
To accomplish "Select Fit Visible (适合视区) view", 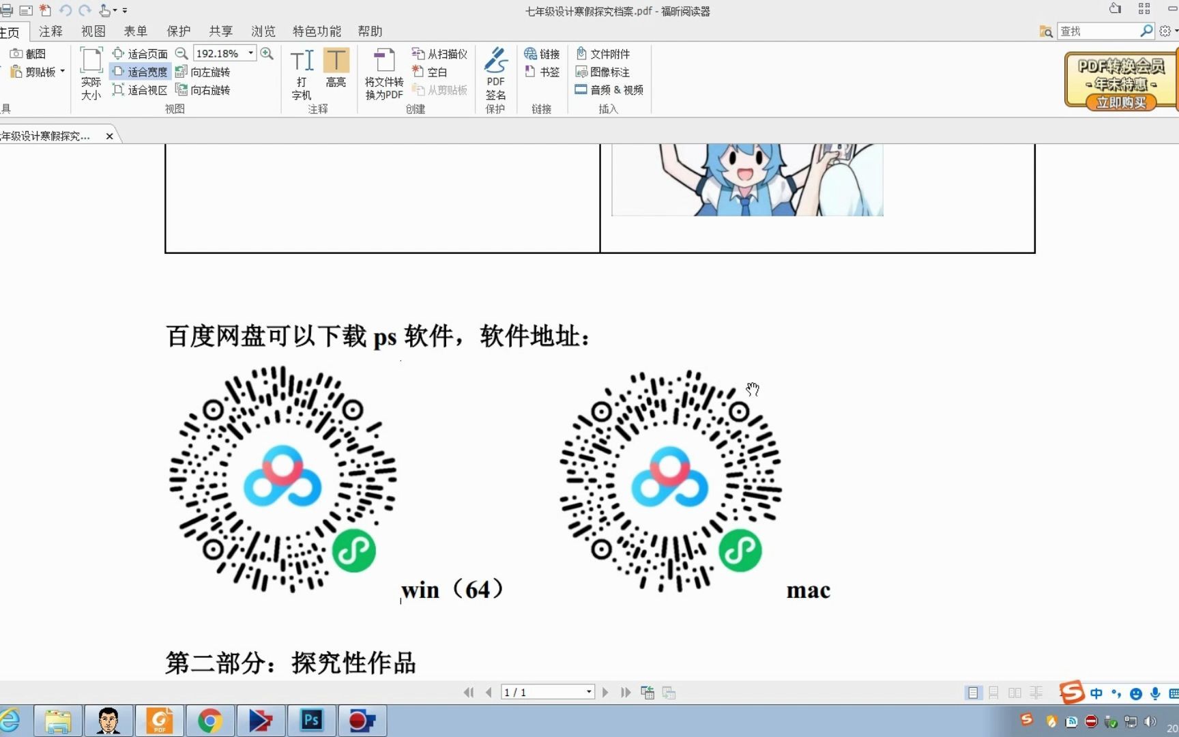I will (140, 89).
